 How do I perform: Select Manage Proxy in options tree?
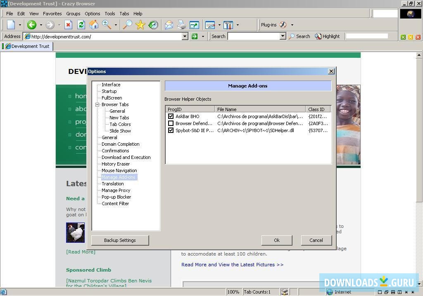[x=116, y=190]
